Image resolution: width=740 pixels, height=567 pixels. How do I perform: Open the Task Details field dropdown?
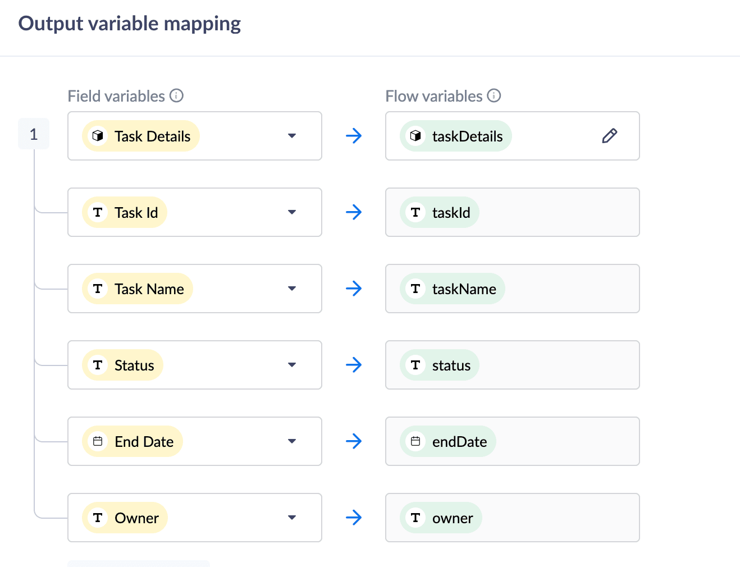tap(292, 136)
